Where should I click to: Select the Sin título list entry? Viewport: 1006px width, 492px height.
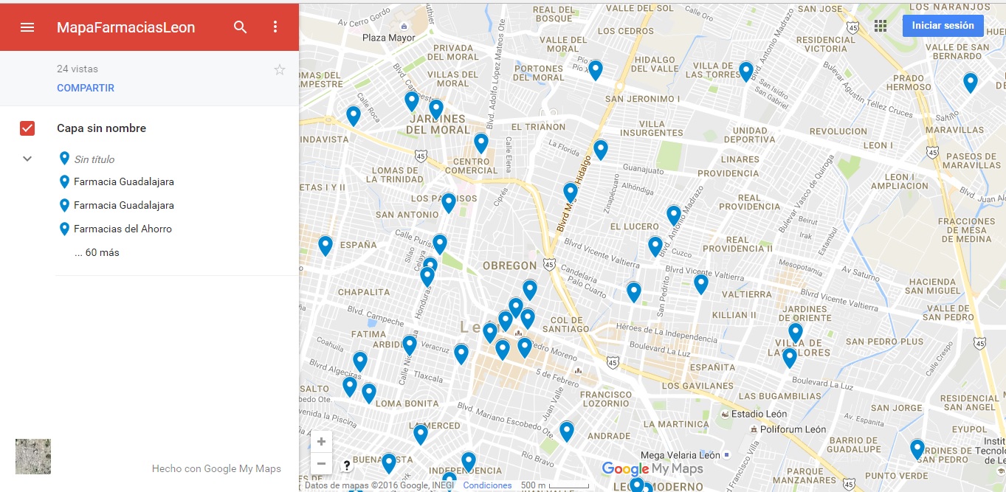tap(94, 159)
